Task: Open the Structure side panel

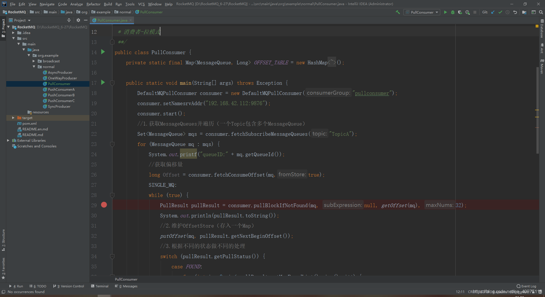Action: click(x=3, y=240)
